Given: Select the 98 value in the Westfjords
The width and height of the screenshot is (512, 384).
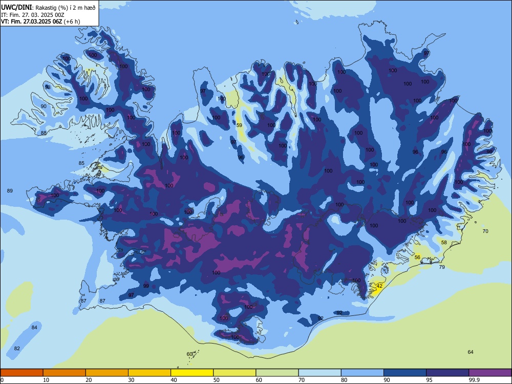Looking at the screenshot, I should click(48, 88).
